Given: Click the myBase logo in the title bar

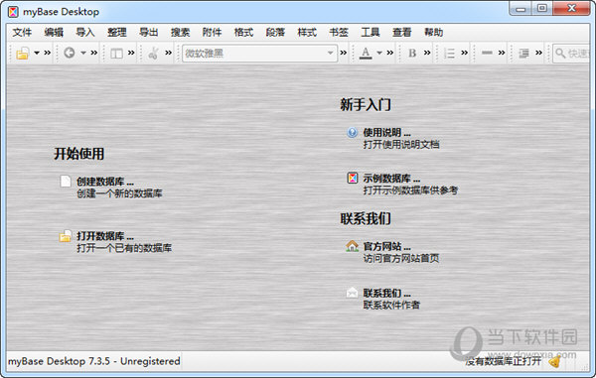Looking at the screenshot, I should [x=13, y=12].
